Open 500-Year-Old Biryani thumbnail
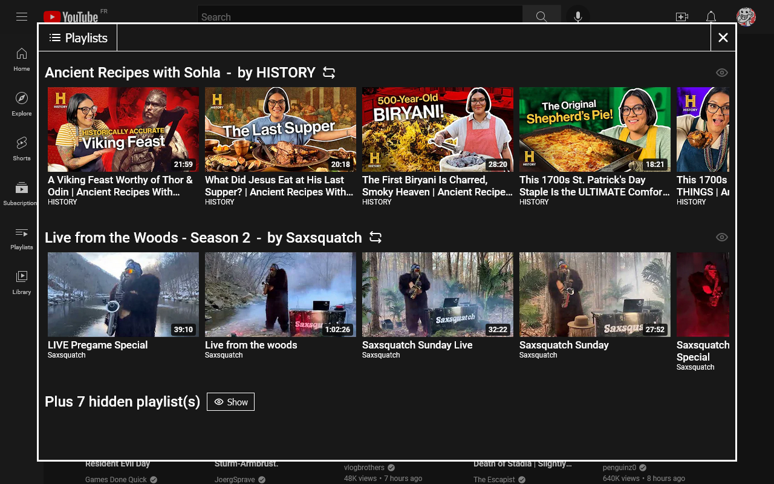Screen dimensions: 774x484 pos(438,129)
